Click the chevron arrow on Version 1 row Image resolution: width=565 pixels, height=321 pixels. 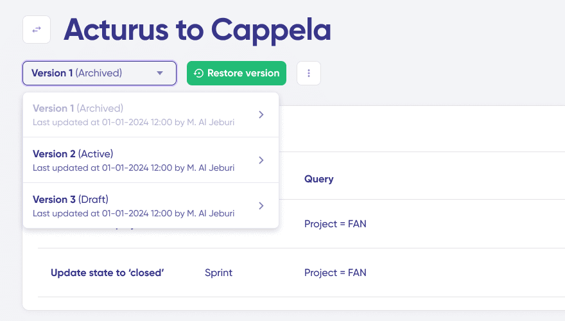click(261, 114)
